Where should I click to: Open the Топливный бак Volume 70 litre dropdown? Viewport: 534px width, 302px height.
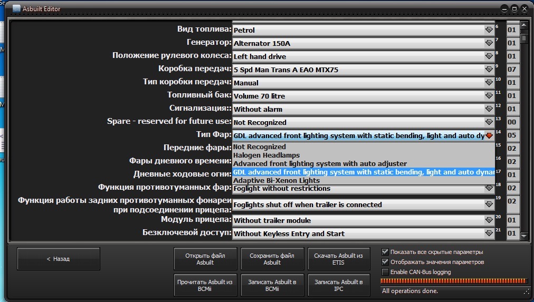click(364, 96)
